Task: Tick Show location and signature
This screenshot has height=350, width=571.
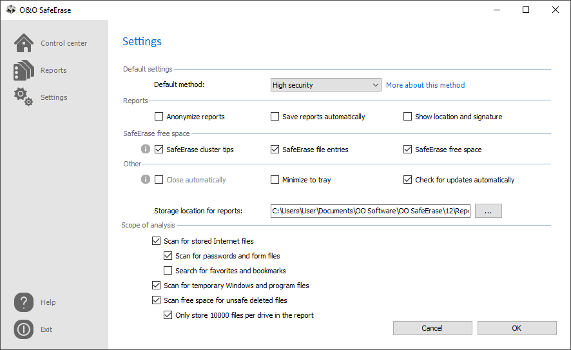Action: [x=407, y=117]
